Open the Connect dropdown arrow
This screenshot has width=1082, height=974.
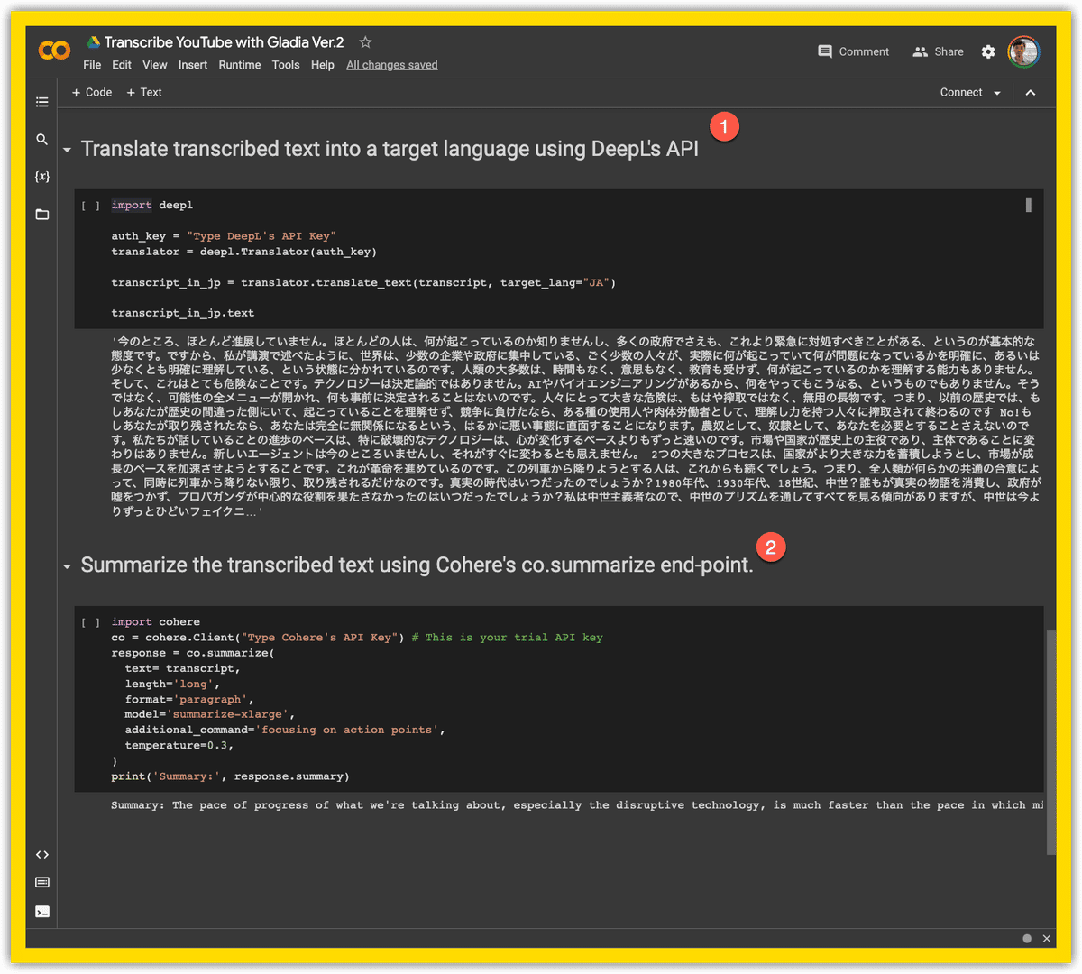[x=997, y=93]
